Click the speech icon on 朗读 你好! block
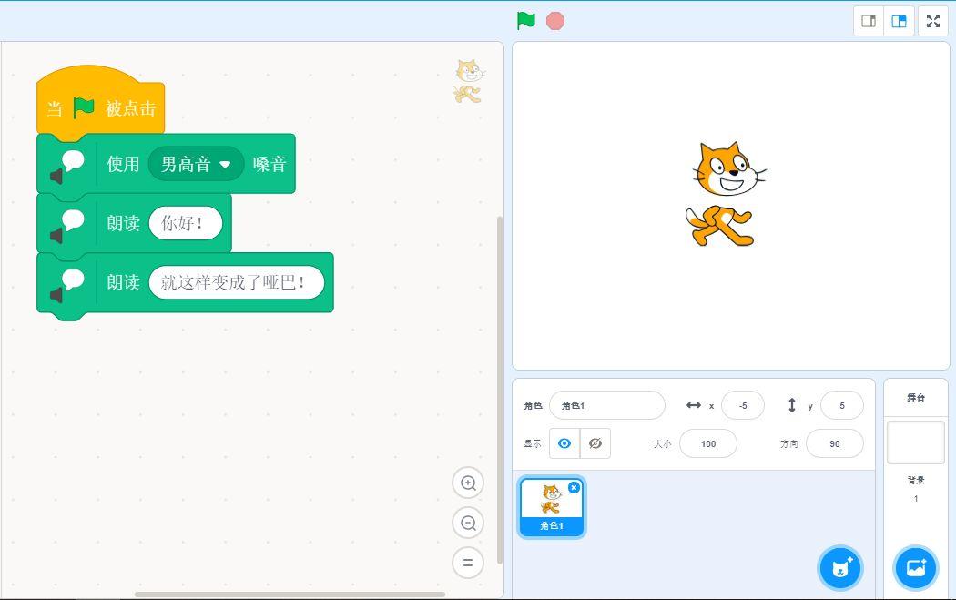 pos(67,226)
